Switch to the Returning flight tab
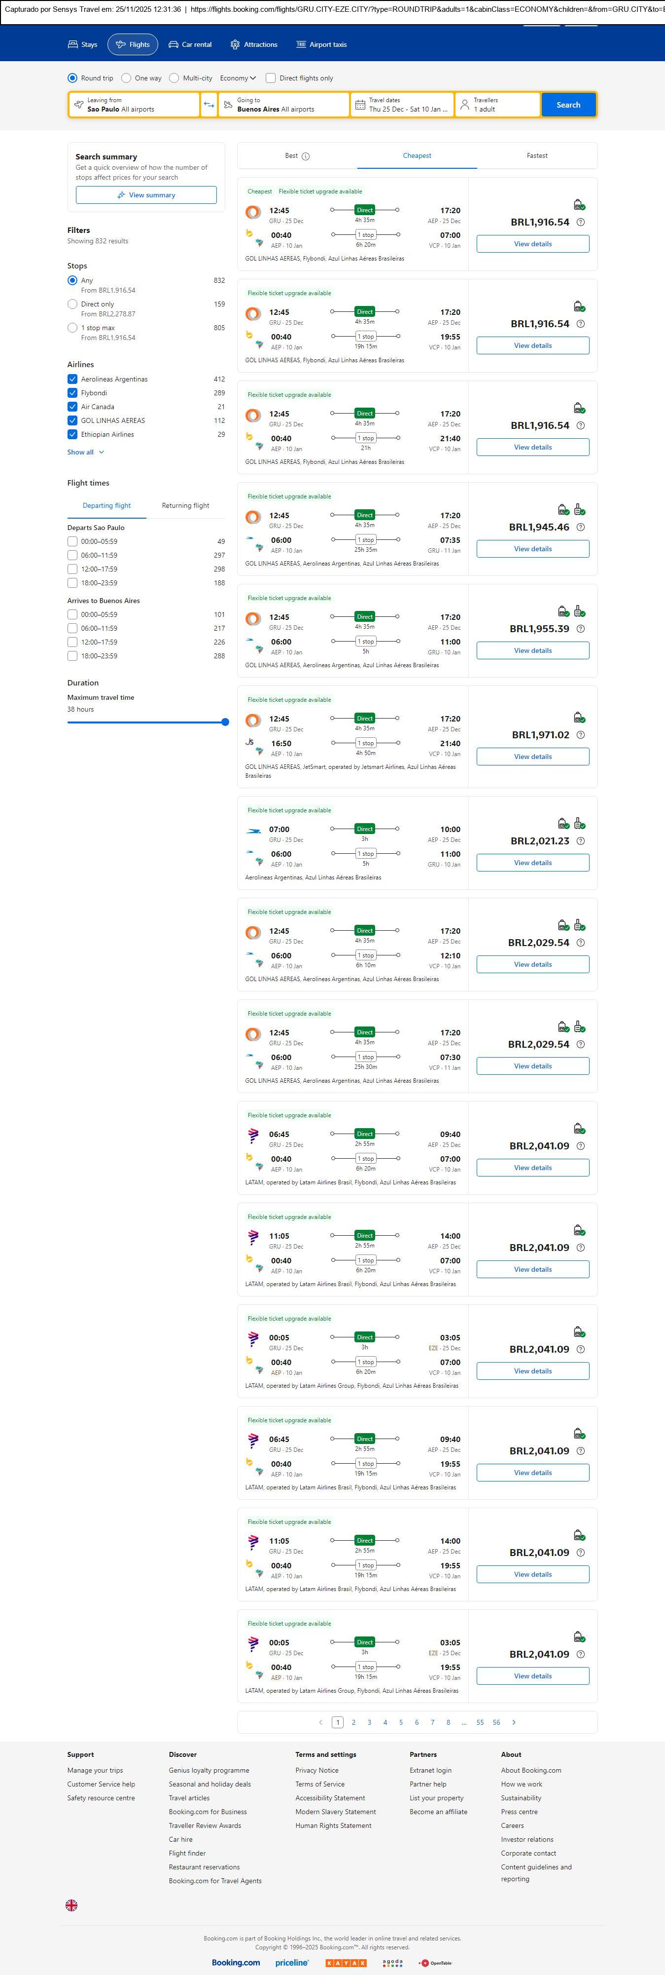The height and width of the screenshot is (1975, 665). (185, 506)
